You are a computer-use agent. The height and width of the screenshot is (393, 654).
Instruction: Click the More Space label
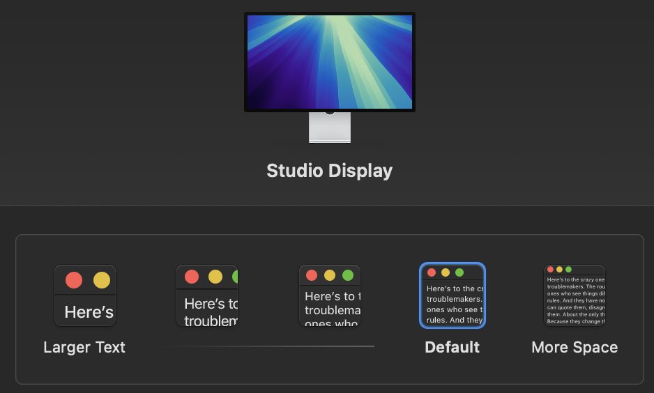[575, 347]
